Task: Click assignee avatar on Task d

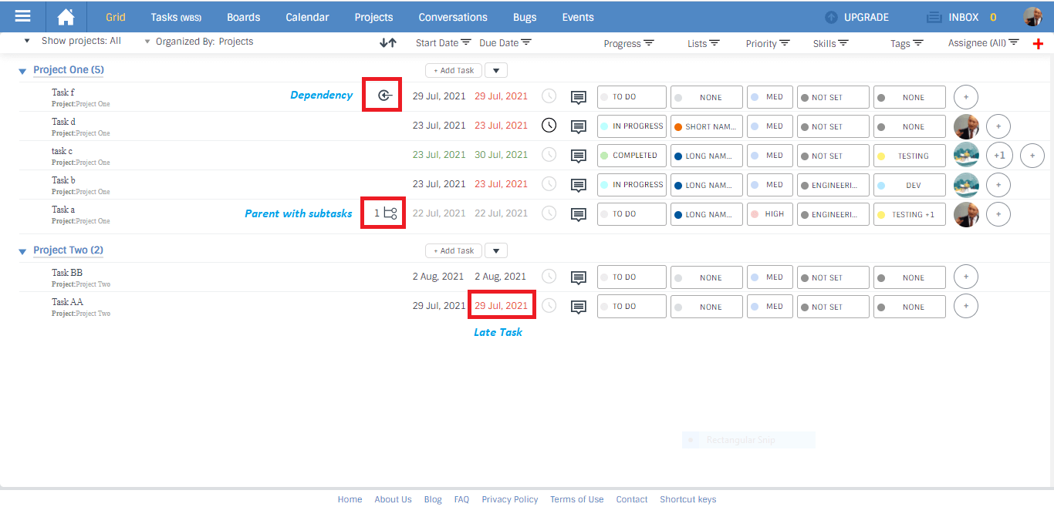Action: coord(966,126)
